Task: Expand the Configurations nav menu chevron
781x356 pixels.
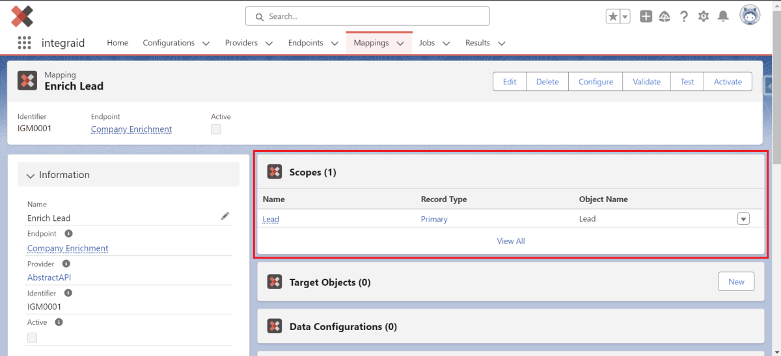Action: tap(206, 44)
